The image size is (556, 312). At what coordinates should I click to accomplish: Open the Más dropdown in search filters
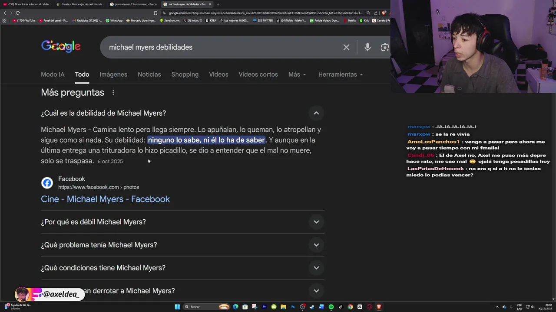[x=297, y=75]
